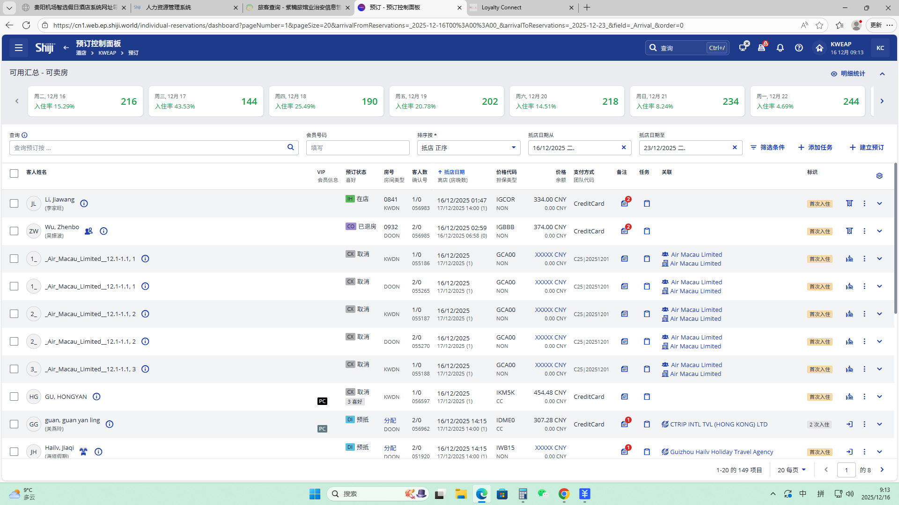The image size is (899, 505).
Task: Toggle the select-all header checkbox
Action: click(14, 173)
